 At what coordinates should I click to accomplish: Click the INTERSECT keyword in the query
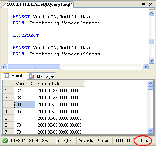(x=26, y=35)
